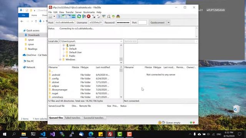Open This PC in File Explorer sidebar
Viewport: 246px width, 138px height.
click(x=30, y=61)
